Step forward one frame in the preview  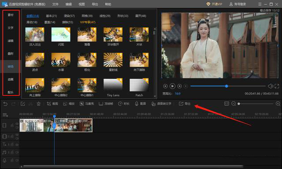179,86
